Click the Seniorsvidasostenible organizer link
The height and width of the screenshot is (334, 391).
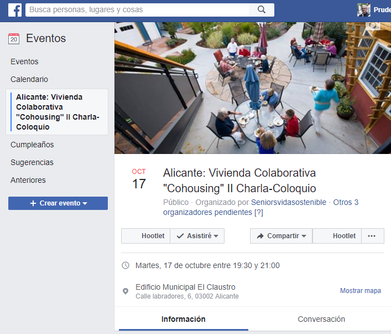pyautogui.click(x=289, y=202)
